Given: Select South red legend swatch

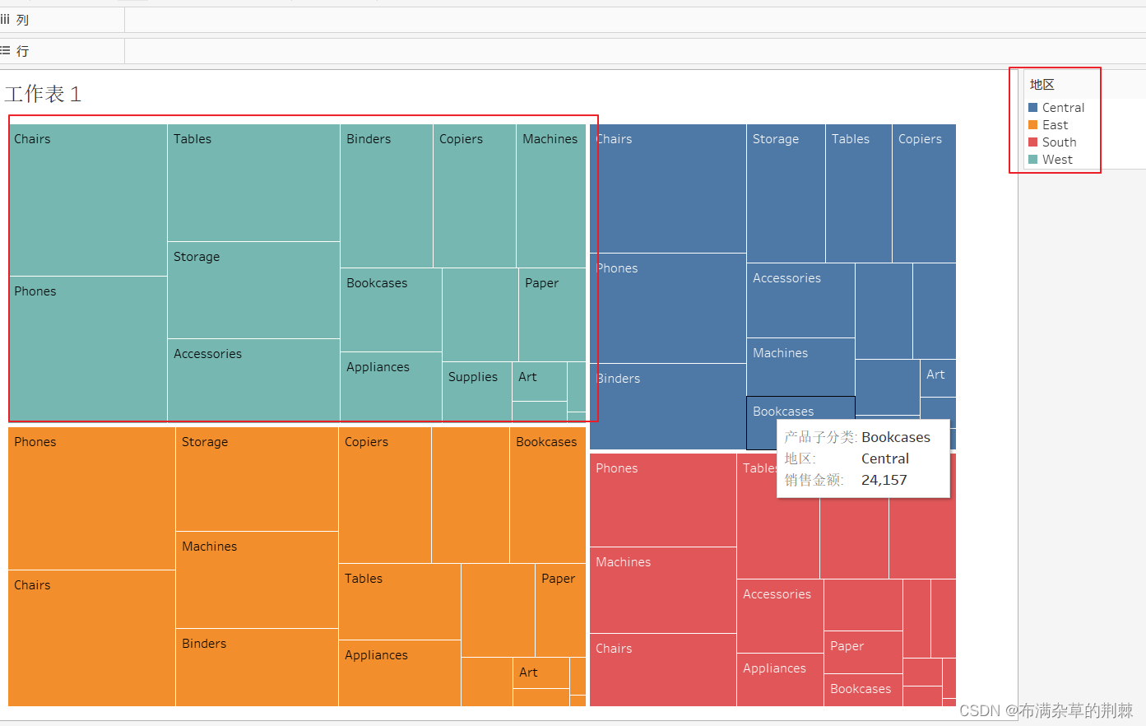Looking at the screenshot, I should point(1033,142).
